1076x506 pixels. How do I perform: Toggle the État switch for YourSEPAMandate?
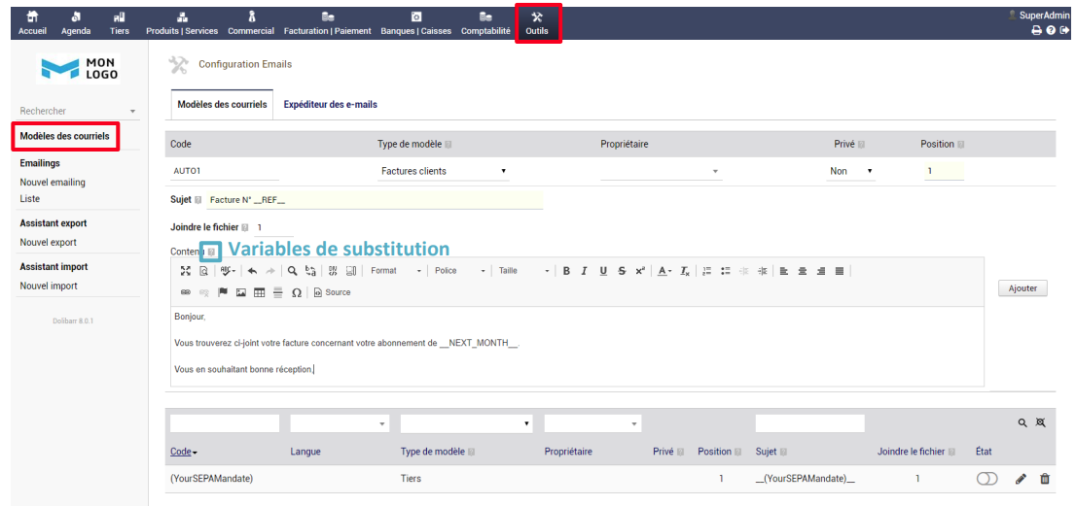pyautogui.click(x=986, y=480)
